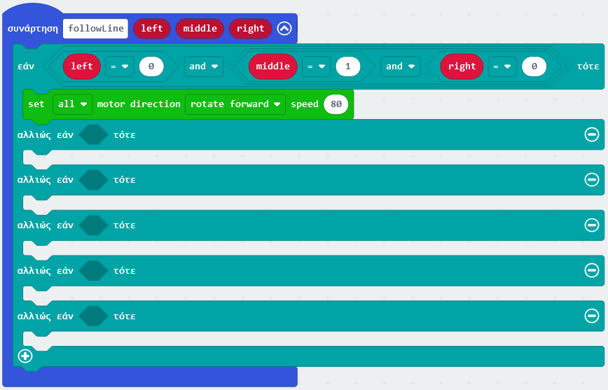The height and width of the screenshot is (390, 608).
Task: Remove the second else-if branch
Action: [592, 179]
